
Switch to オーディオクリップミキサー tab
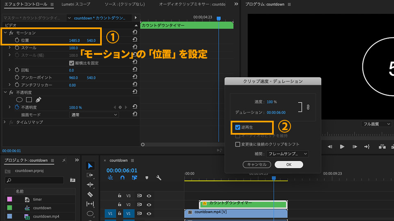[x=192, y=4]
